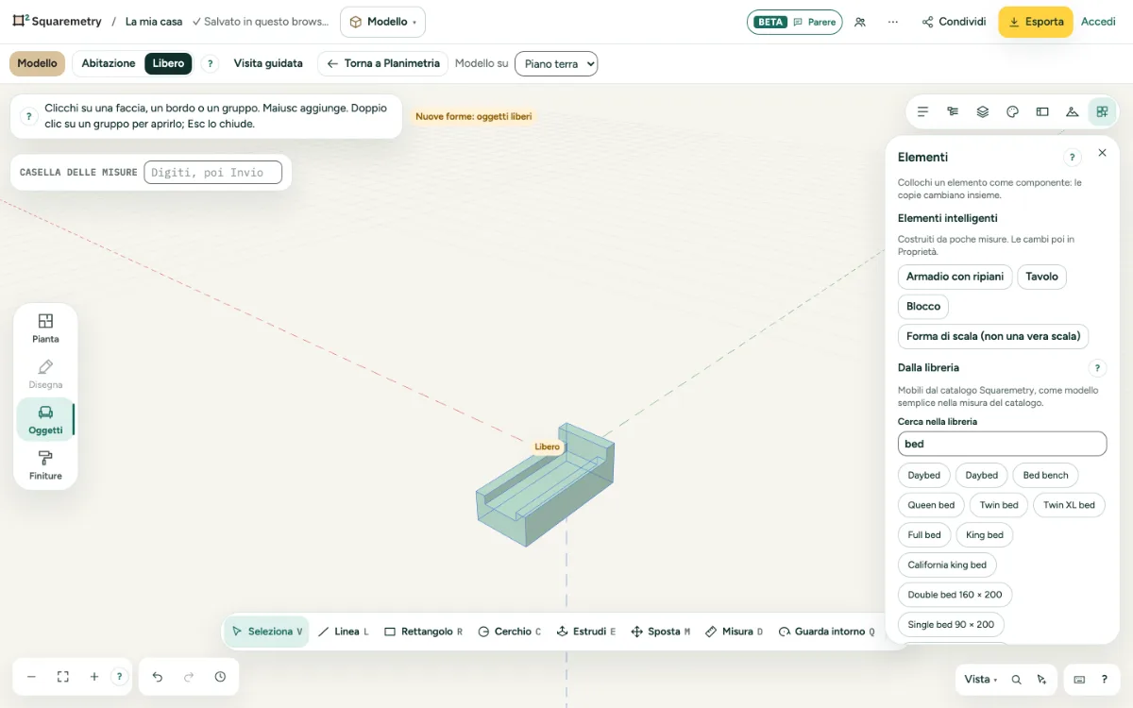
Task: Switch mode toggle to Abitazione
Action: pos(109,63)
